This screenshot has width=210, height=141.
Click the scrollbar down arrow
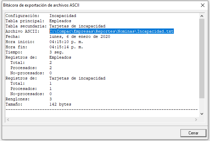[x=202, y=113]
